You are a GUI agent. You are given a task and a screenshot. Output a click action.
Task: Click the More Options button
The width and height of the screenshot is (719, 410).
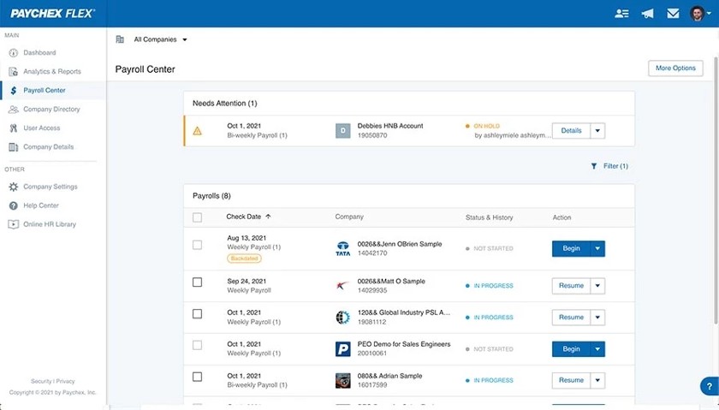pos(675,68)
